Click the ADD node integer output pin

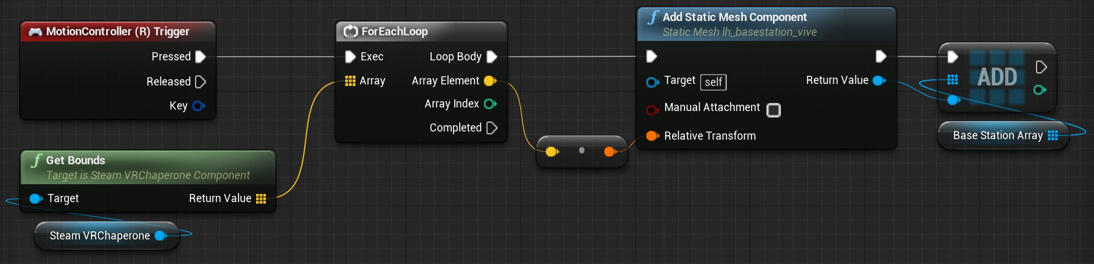pyautogui.click(x=1040, y=90)
